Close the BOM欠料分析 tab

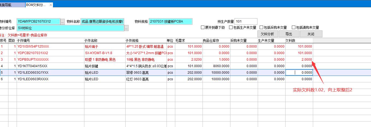51,5
